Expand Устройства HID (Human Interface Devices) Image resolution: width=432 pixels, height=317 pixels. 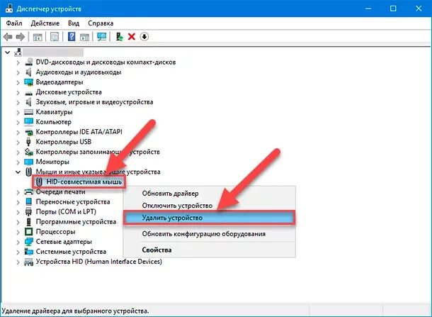tap(18, 262)
